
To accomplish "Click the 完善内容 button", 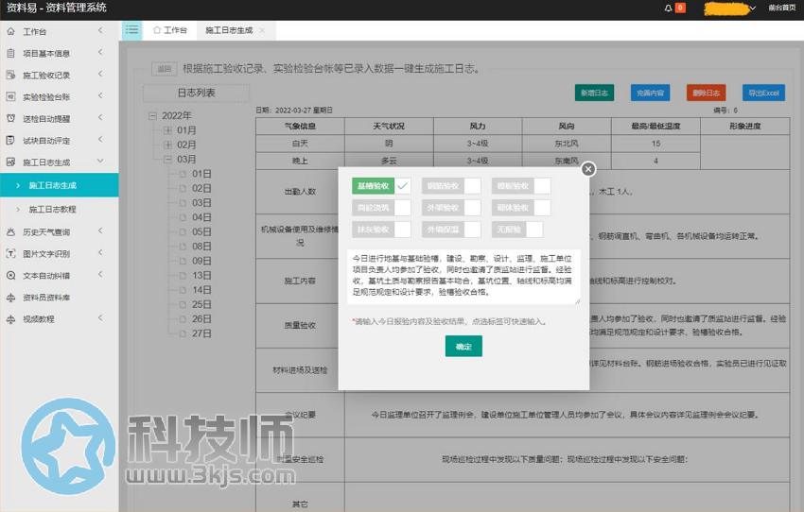I will click(650, 93).
